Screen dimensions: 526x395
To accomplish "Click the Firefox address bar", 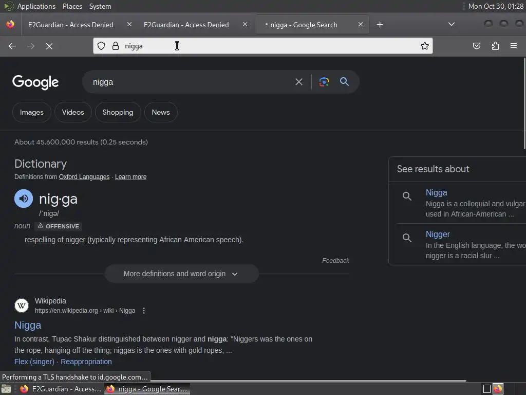I will 262,46.
